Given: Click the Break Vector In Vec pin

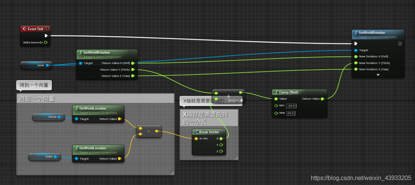Looking at the screenshot, I should pos(196,139).
